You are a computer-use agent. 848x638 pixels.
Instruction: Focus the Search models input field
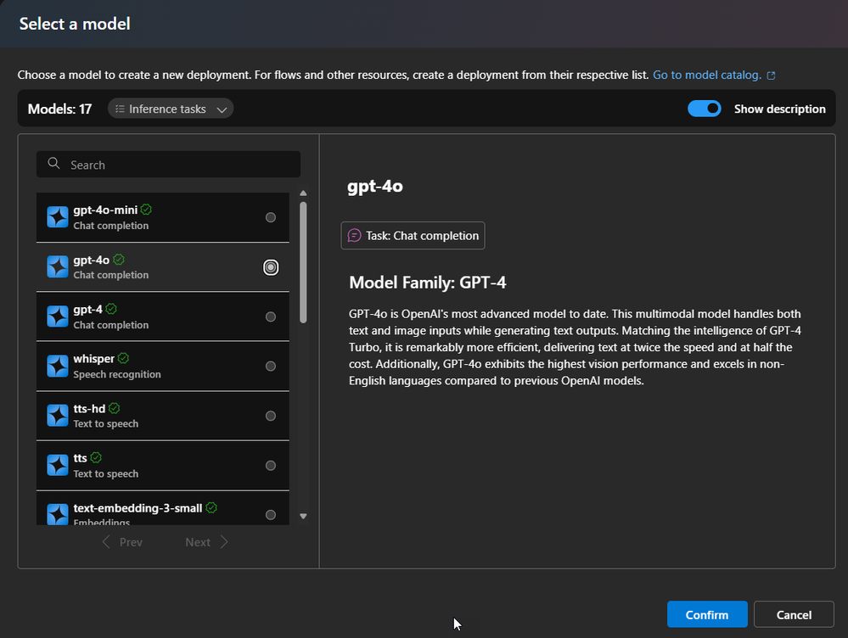168,165
